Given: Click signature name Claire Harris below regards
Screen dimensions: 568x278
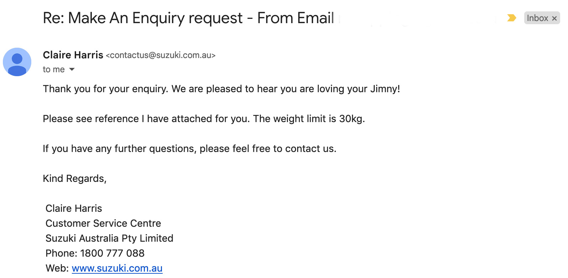Looking at the screenshot, I should pos(74,208).
